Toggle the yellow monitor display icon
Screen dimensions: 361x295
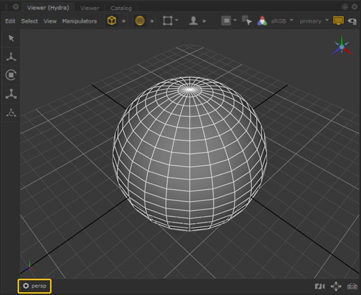(338, 21)
